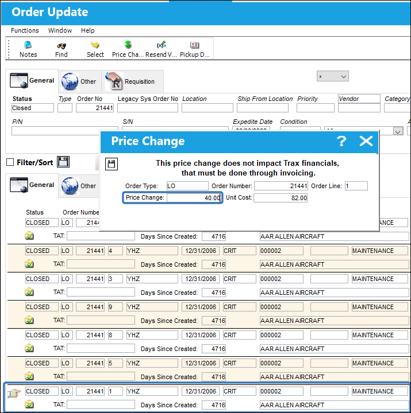Open the Notes toolbar icon
Viewport: 411px width, 413px height.
pos(28,45)
